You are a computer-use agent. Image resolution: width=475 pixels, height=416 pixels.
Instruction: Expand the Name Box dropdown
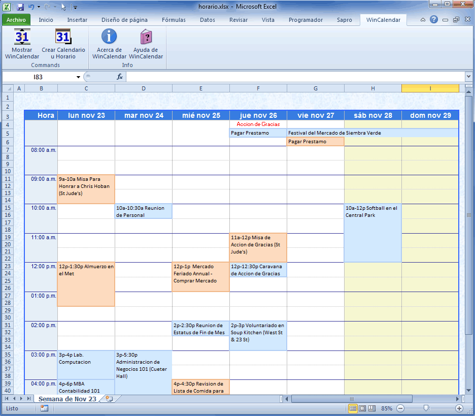pos(78,77)
